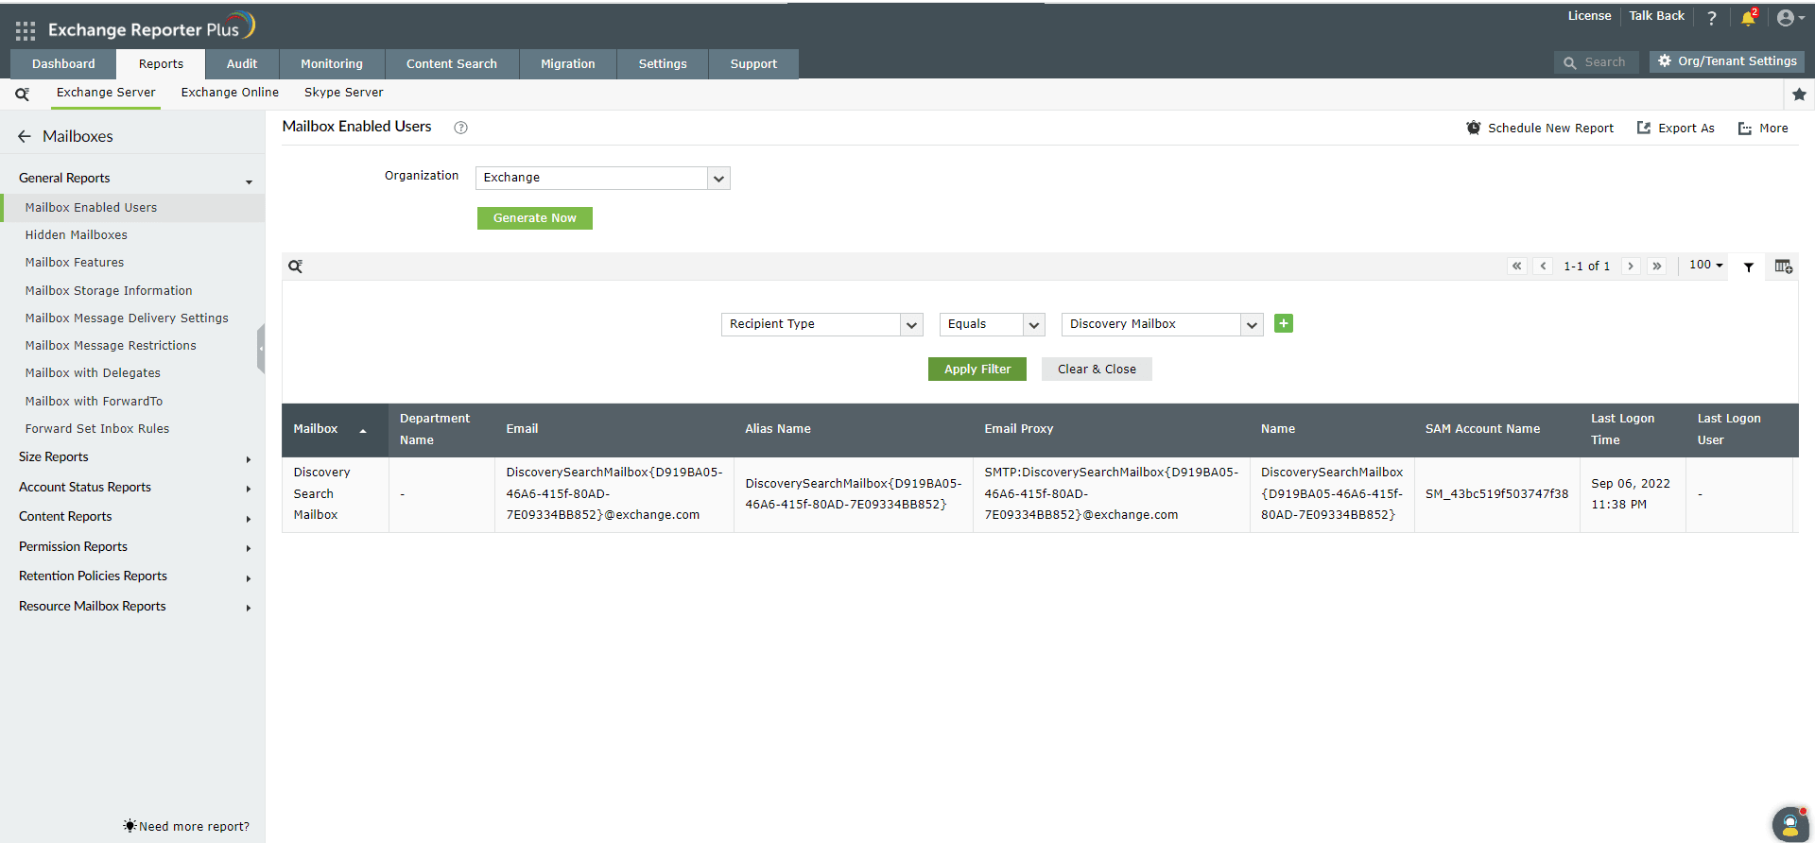1815x843 pixels.
Task: Expand the Permission Reports section
Action: click(x=132, y=547)
